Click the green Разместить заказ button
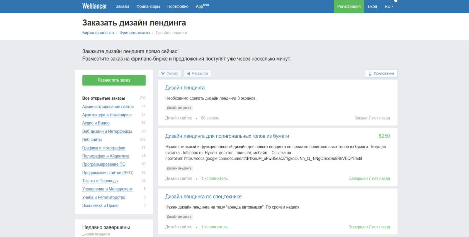Viewport: 469px width, 237px height. [x=114, y=80]
